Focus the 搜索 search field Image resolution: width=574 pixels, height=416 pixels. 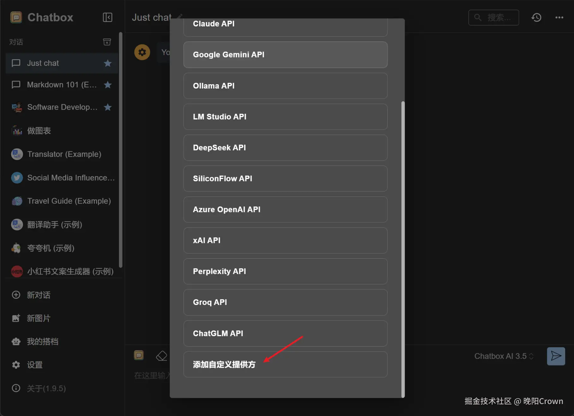[x=494, y=17]
